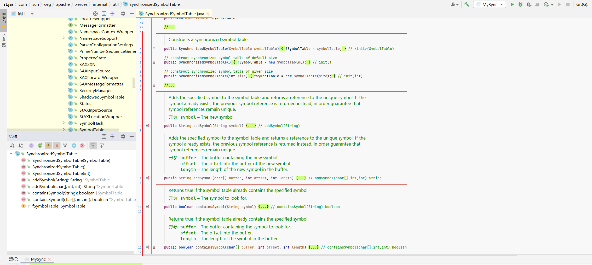Open the 1:项目 side tool window tab
The width and height of the screenshot is (592, 265).
pyautogui.click(x=4, y=20)
